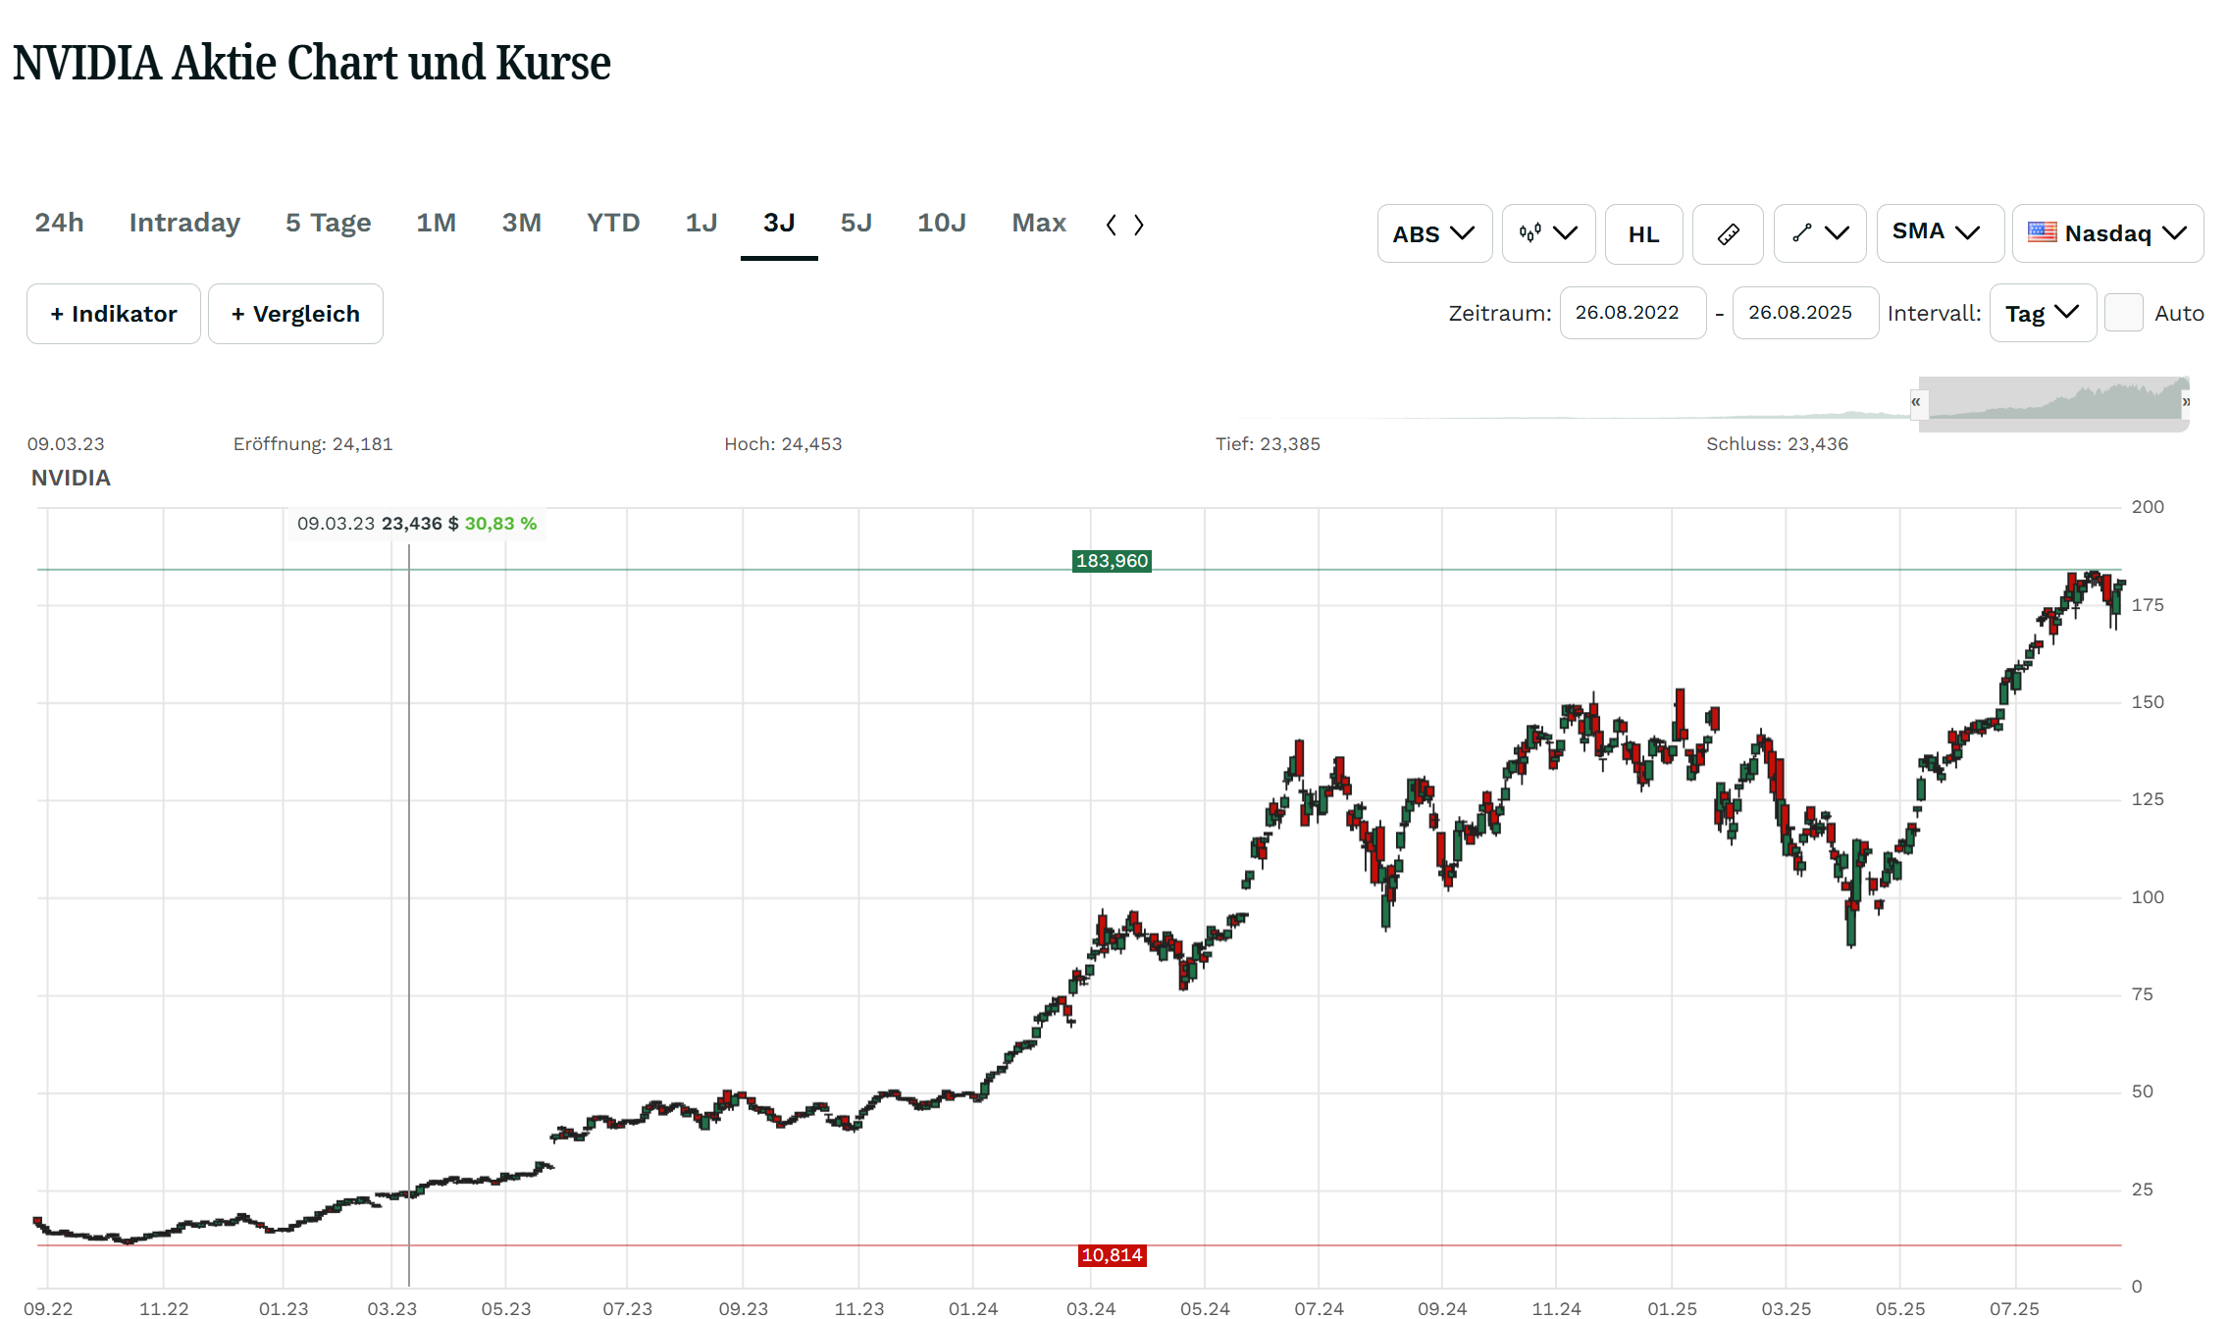
Task: Click the NVIDIA Aktie Chart und Kurse heading
Action: tap(312, 63)
